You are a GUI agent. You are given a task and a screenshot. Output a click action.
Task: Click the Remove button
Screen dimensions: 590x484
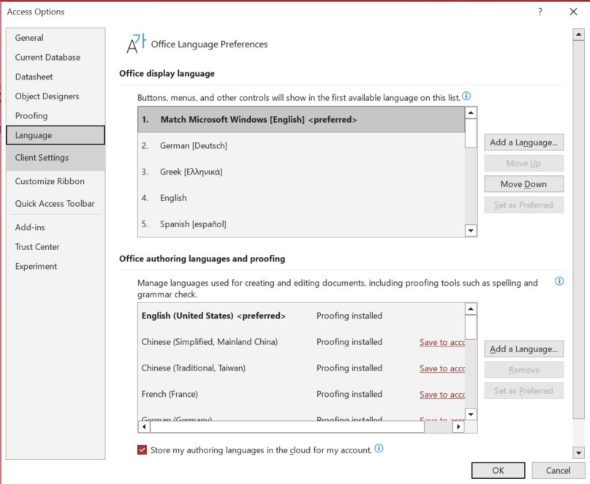coord(524,370)
